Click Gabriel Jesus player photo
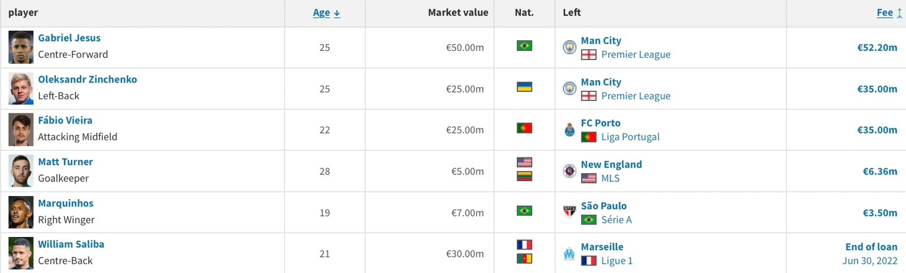This screenshot has width=906, height=273. (x=20, y=47)
